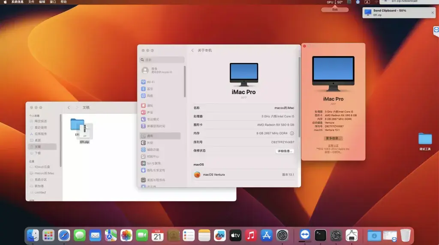Click 更多信息... in About This Mac window
Image resolution: width=439 pixels, height=245 pixels.
tap(333, 138)
